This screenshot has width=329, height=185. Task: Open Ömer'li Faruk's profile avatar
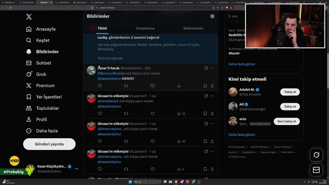click(91, 70)
